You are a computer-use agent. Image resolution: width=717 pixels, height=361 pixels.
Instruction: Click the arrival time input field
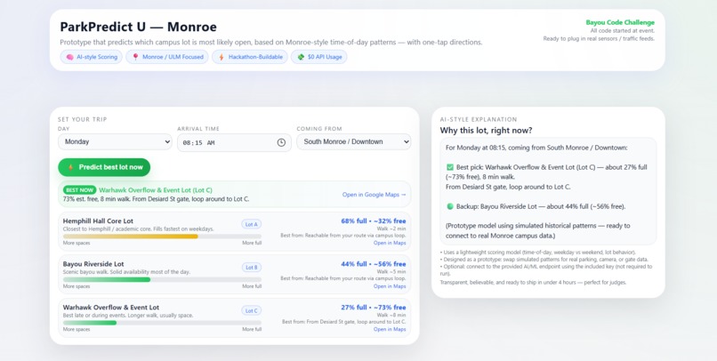[x=234, y=142]
